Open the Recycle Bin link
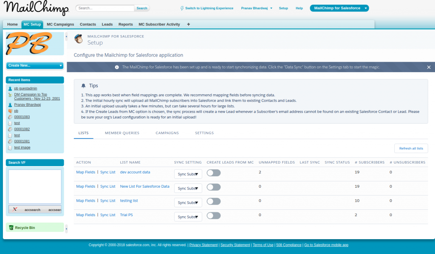The image size is (435, 254). (x=25, y=228)
